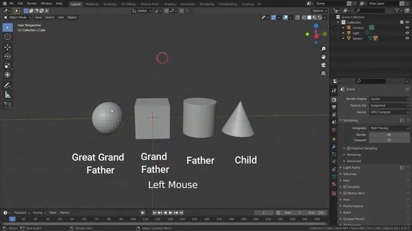Activate the Rotate tool
412x231 pixels.
7,56
